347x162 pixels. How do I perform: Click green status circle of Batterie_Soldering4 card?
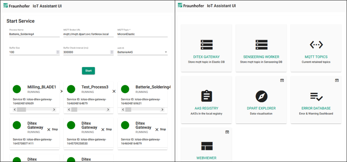click(x=125, y=89)
